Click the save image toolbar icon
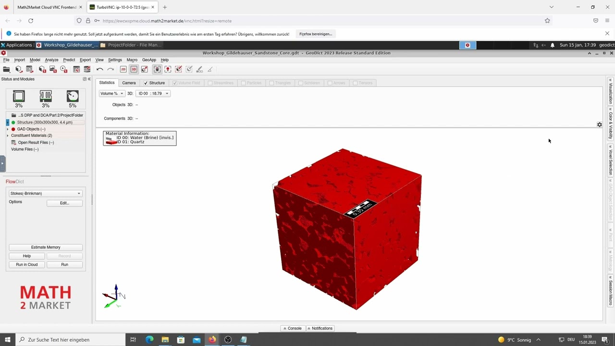 click(53, 69)
